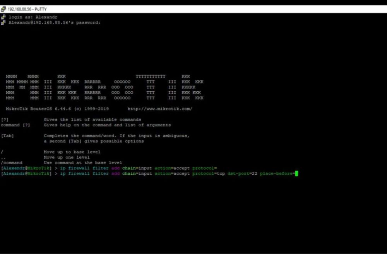
Task: Click 'protocol=tcp' in the last command
Action: 209,174
